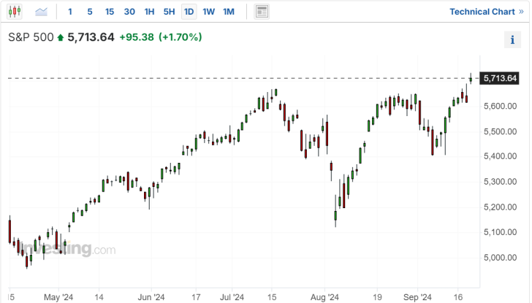532x303 pixels.
Task: Open the news table layout icon
Action: (262, 12)
